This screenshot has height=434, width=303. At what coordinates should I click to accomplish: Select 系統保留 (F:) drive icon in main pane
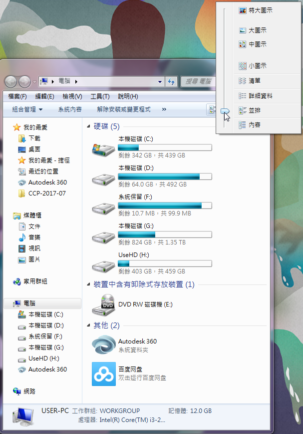tap(103, 208)
